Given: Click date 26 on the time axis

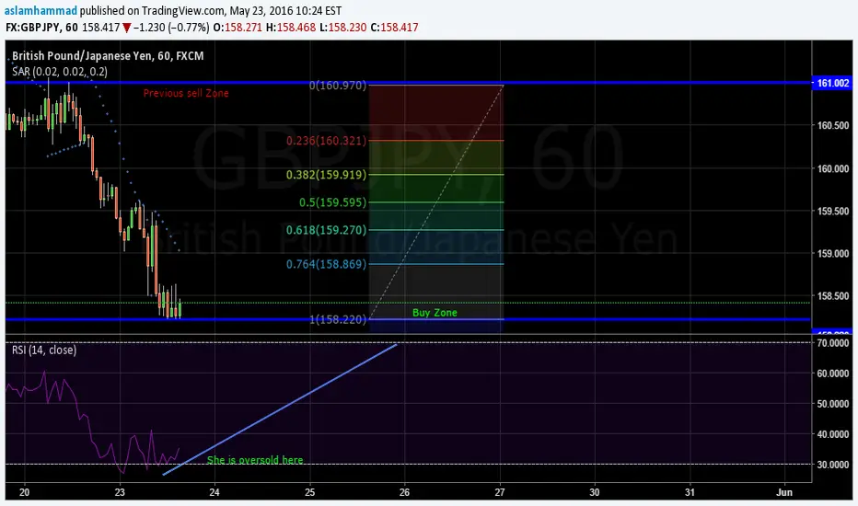Looking at the screenshot, I should [x=404, y=492].
